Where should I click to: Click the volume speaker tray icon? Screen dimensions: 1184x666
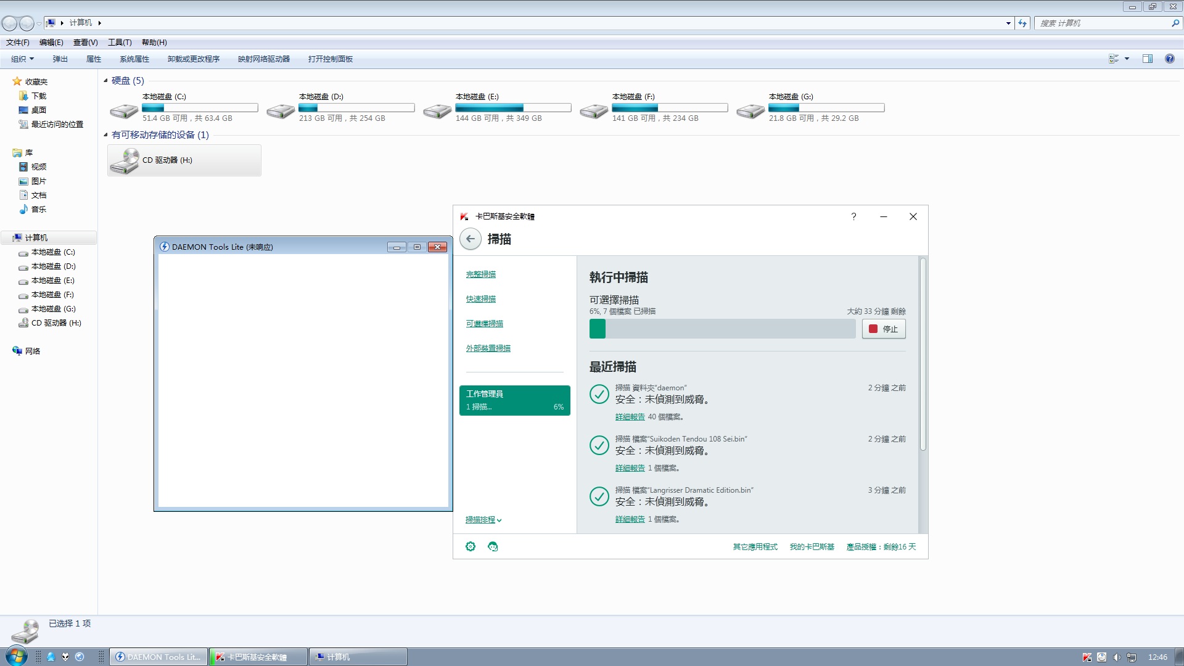pos(1117,657)
